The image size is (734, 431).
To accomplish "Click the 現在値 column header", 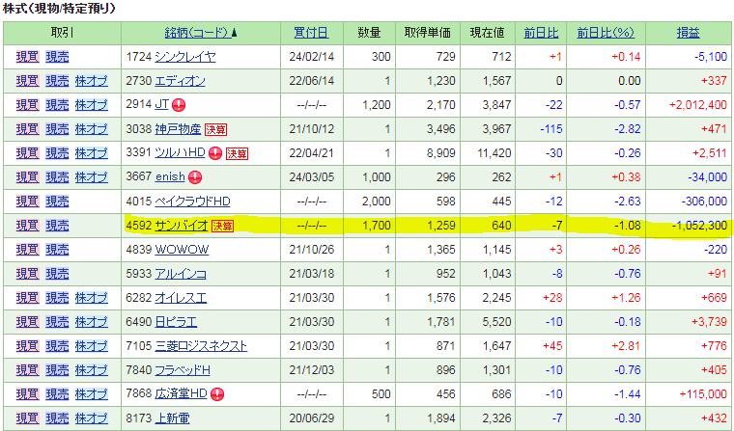I will (x=488, y=33).
